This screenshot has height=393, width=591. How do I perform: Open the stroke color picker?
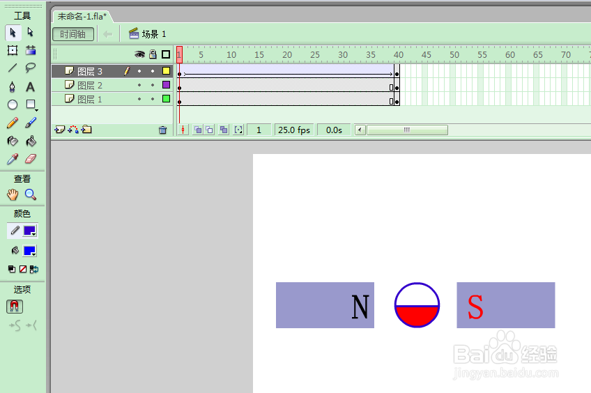[x=29, y=231]
